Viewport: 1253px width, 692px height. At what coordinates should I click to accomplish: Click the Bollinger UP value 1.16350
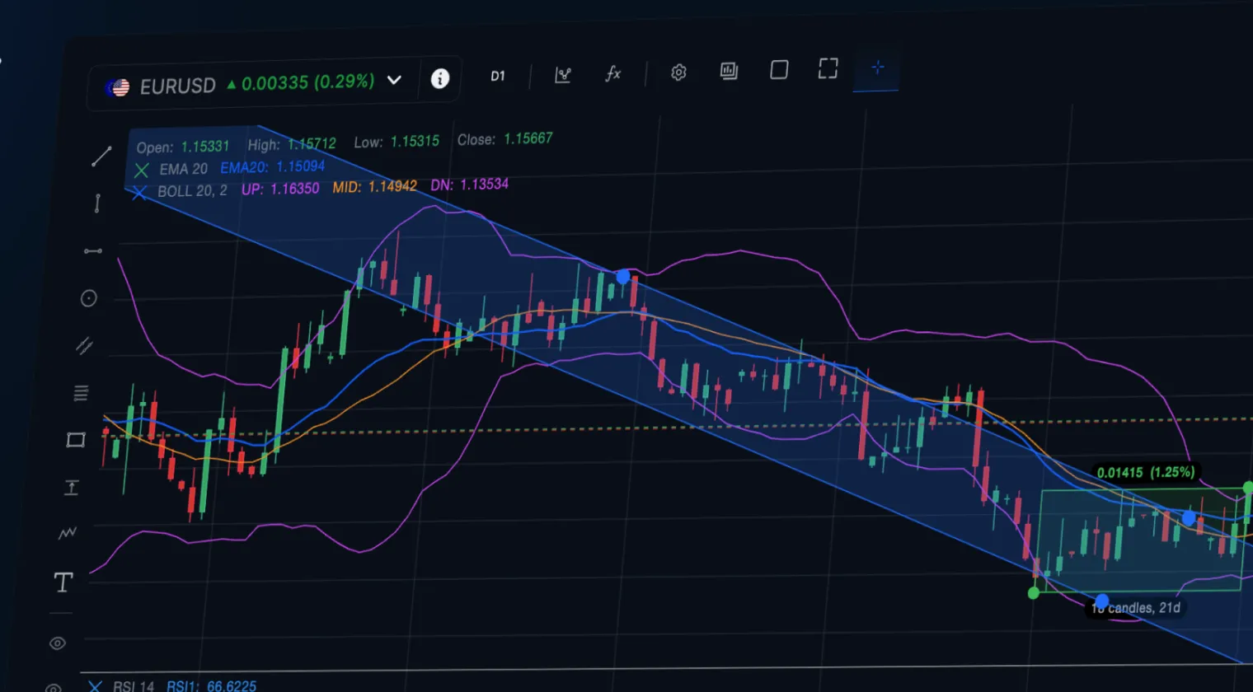coord(295,188)
